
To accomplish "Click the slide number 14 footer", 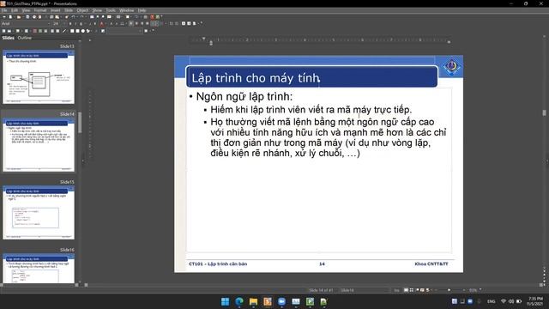I will click(322, 264).
